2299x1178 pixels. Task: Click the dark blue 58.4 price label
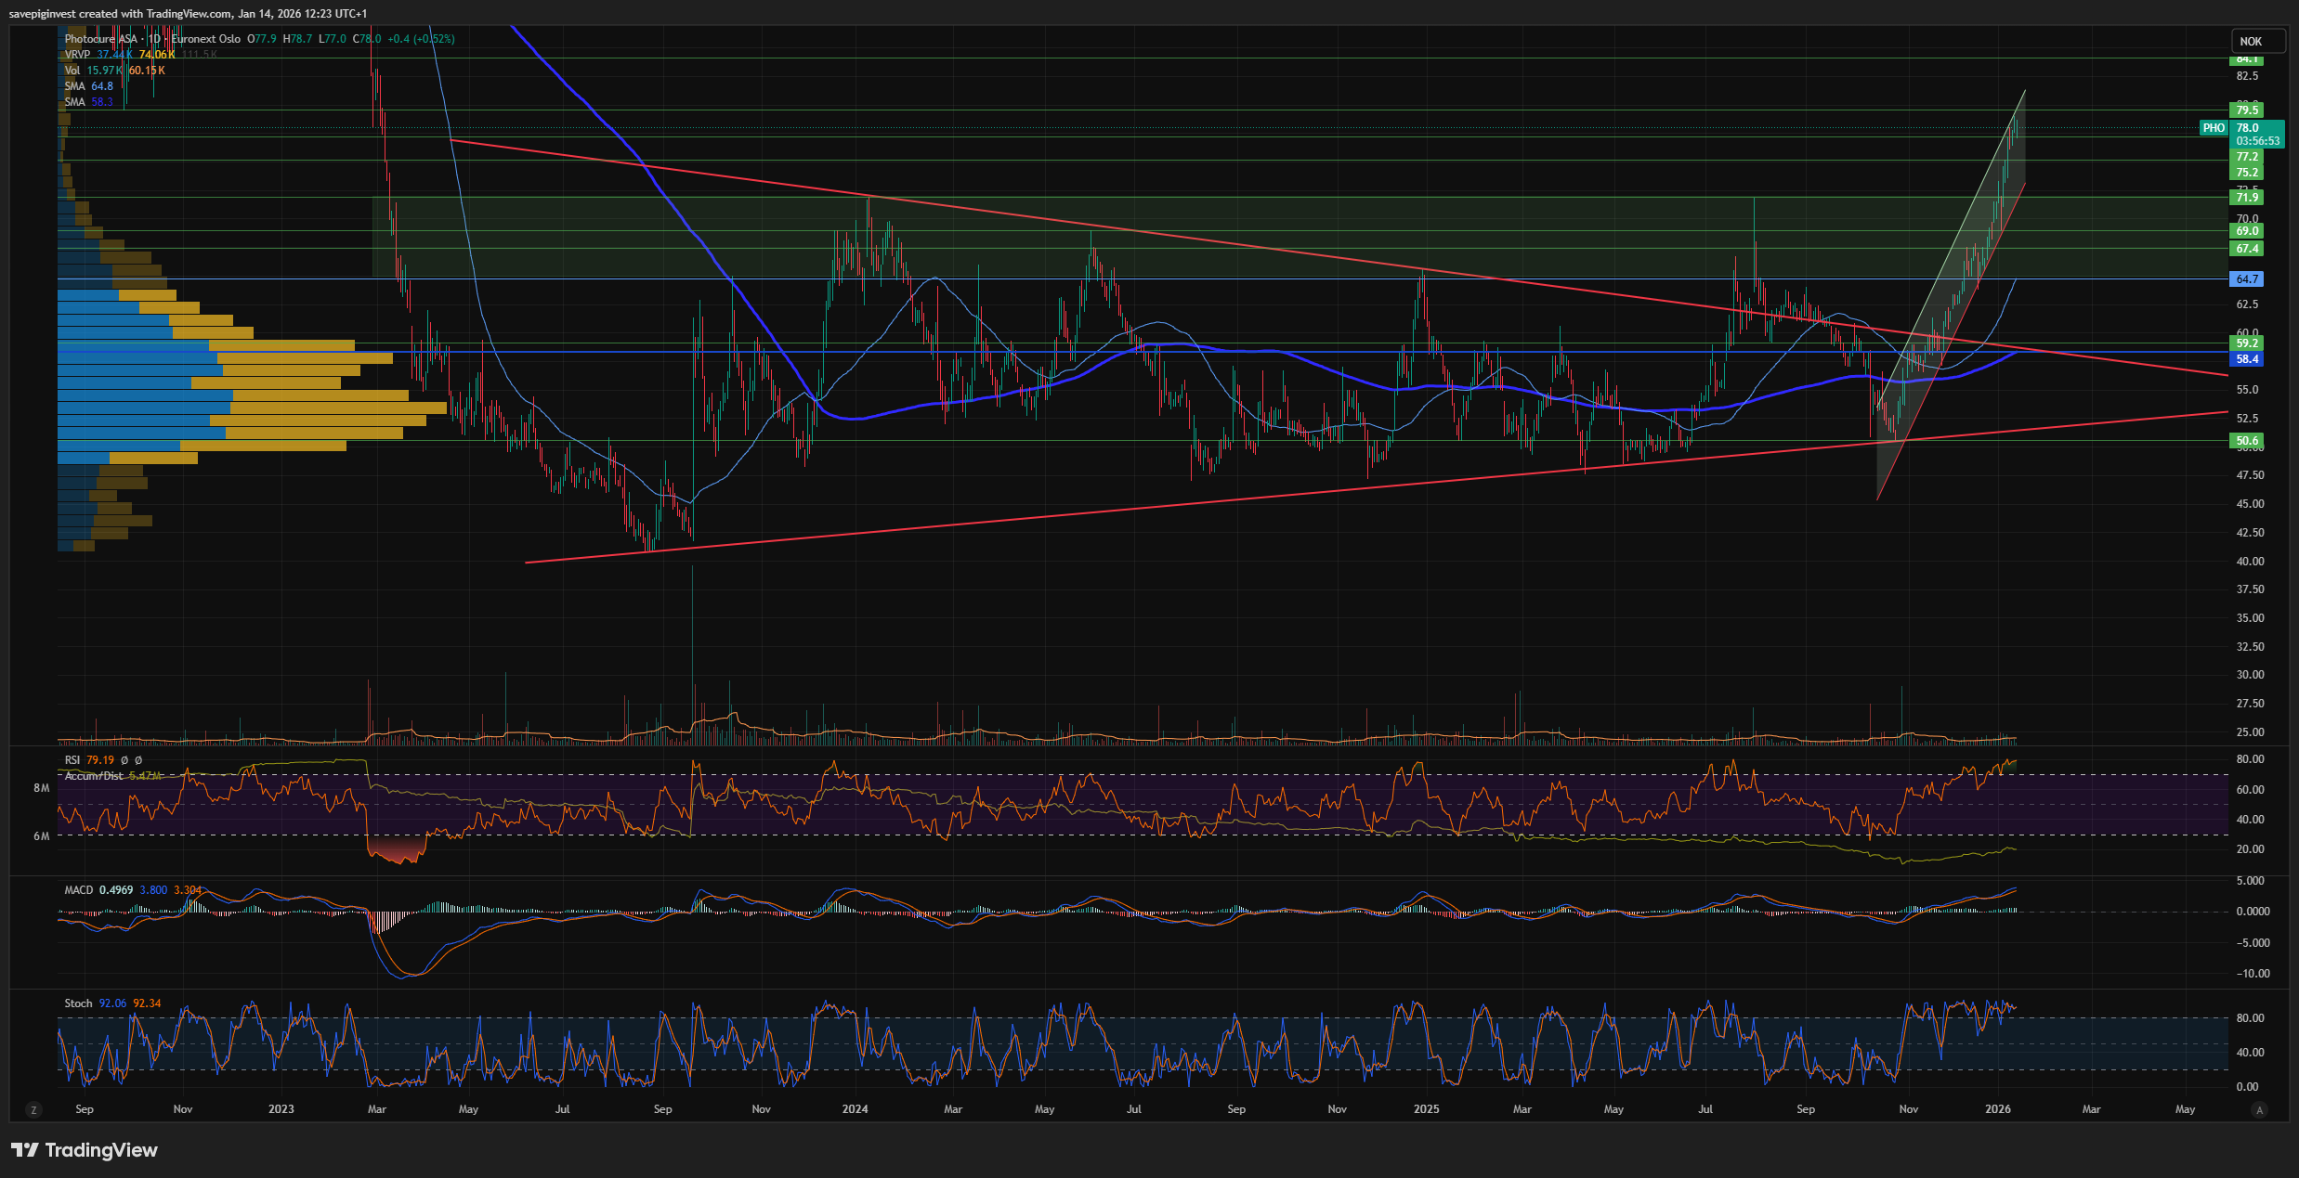pyautogui.click(x=2246, y=359)
